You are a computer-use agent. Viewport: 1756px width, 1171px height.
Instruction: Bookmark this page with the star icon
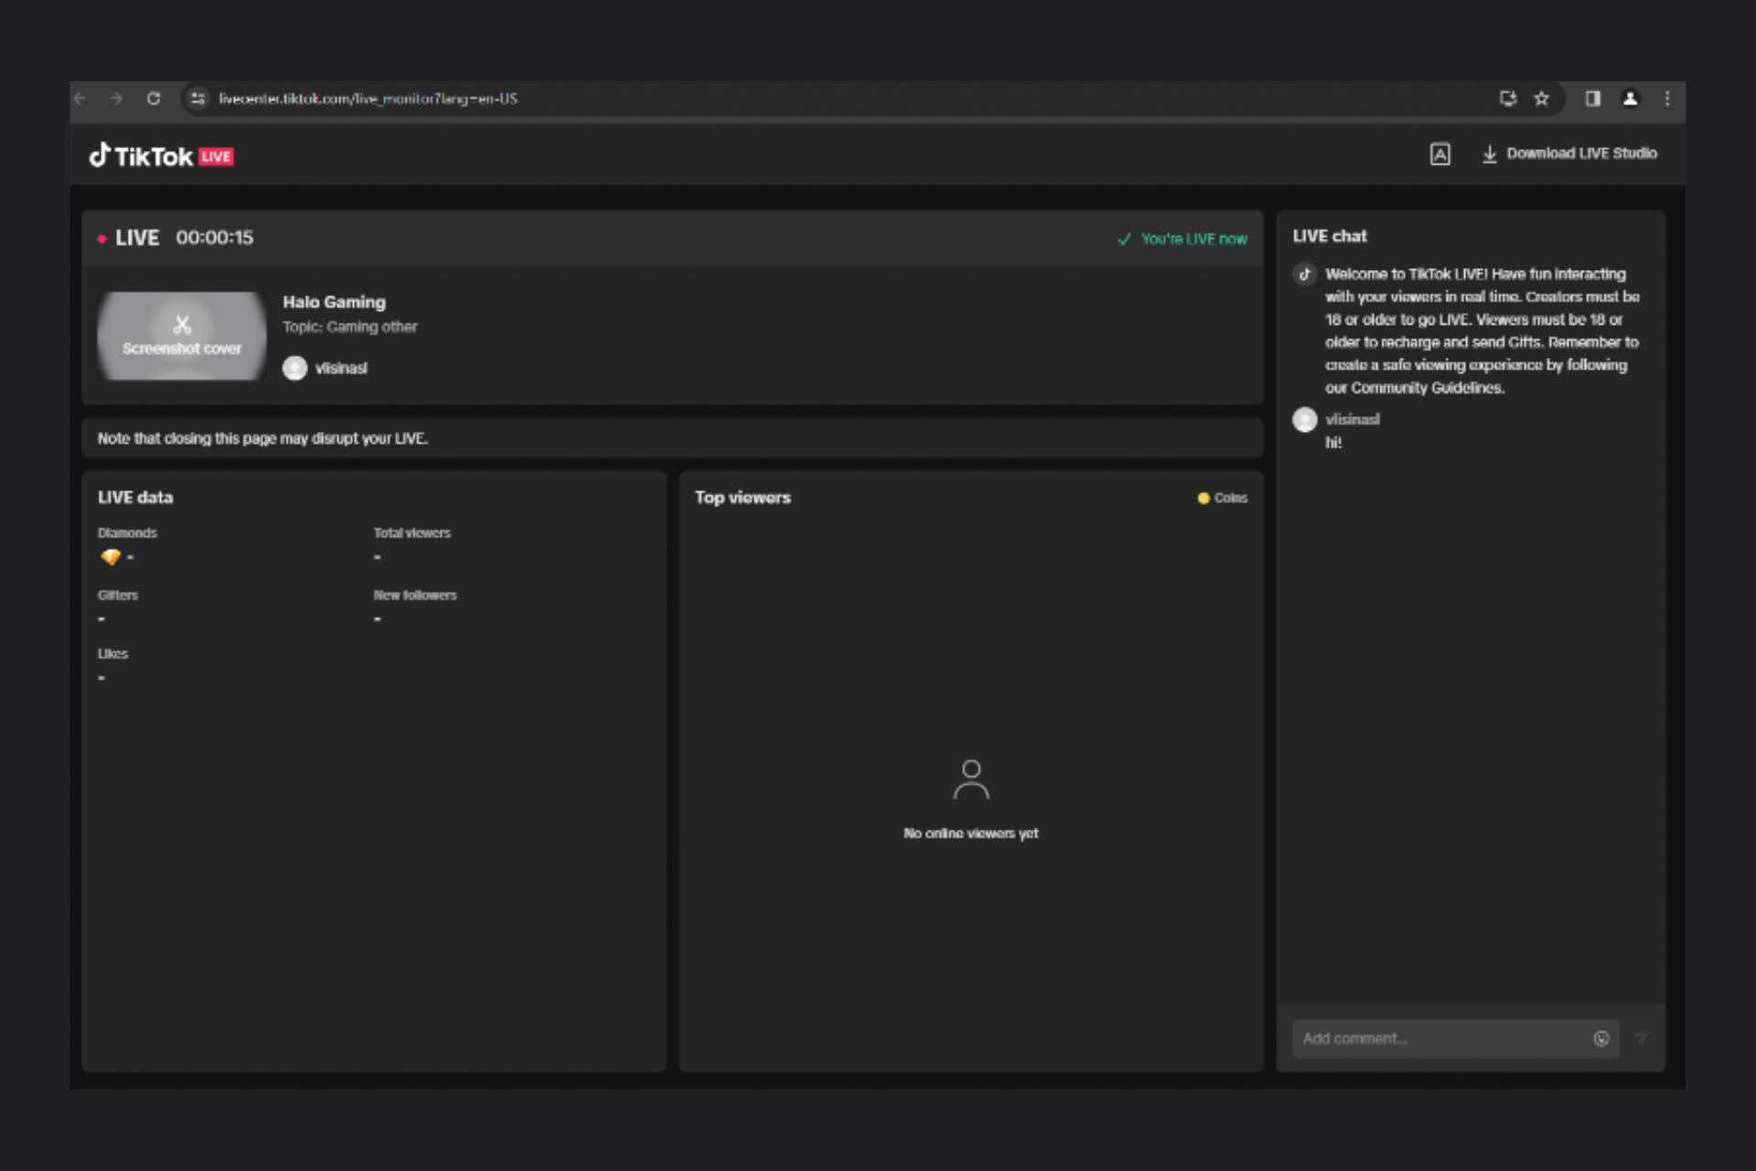click(1542, 99)
